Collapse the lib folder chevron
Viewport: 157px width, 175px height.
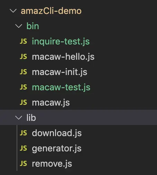tap(19, 118)
